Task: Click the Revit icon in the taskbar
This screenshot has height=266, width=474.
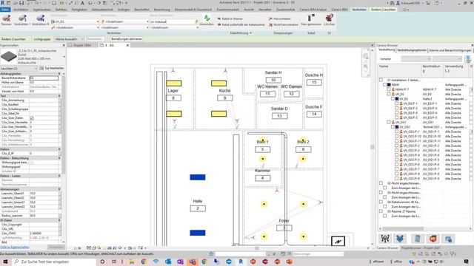Action: [x=241, y=262]
